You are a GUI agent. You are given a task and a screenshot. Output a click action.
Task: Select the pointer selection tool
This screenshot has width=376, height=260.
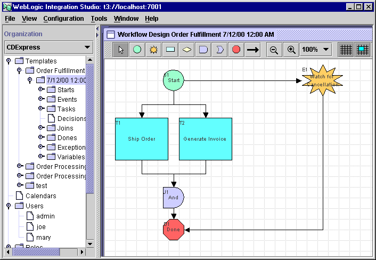pyautogui.click(x=120, y=50)
